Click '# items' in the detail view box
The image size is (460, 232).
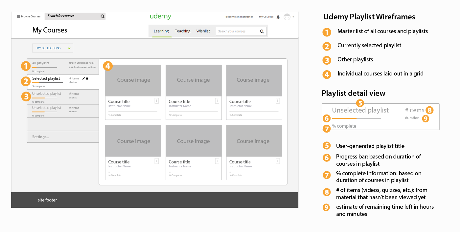[x=415, y=110]
